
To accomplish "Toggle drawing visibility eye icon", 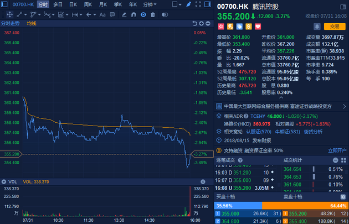I will pos(143,15).
